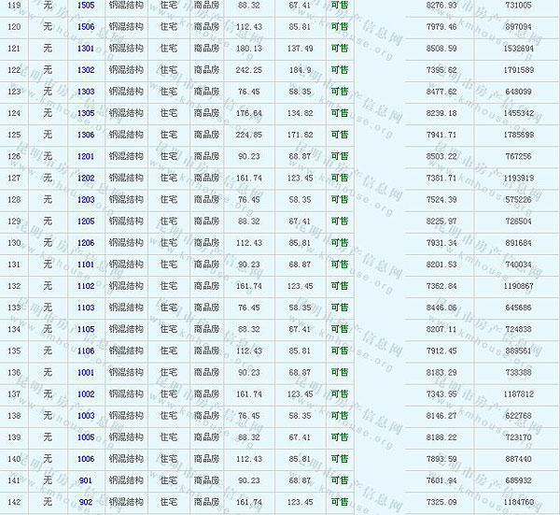
Task: Select room 1302 link
Action: pyautogui.click(x=86, y=69)
